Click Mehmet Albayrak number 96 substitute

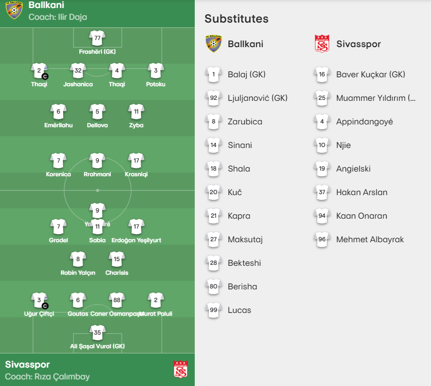(359, 239)
